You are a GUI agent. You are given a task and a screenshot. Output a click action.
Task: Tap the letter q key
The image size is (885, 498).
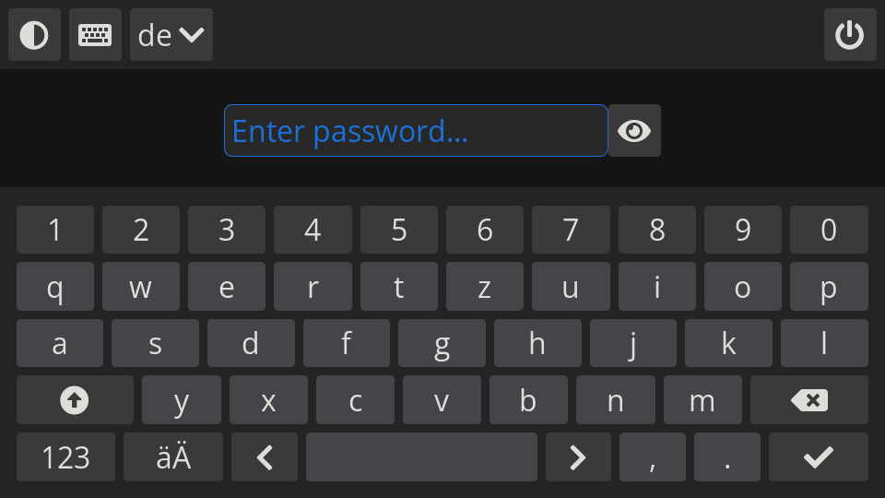[x=55, y=286]
